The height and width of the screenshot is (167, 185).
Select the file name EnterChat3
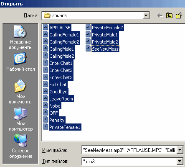pyautogui.click(x=61, y=77)
